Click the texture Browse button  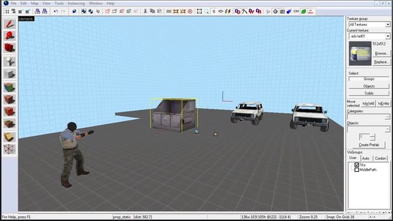pos(381,53)
